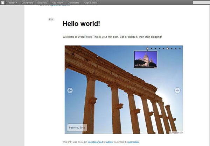Click the Hello world! post title
210x146 pixels.
81,24
